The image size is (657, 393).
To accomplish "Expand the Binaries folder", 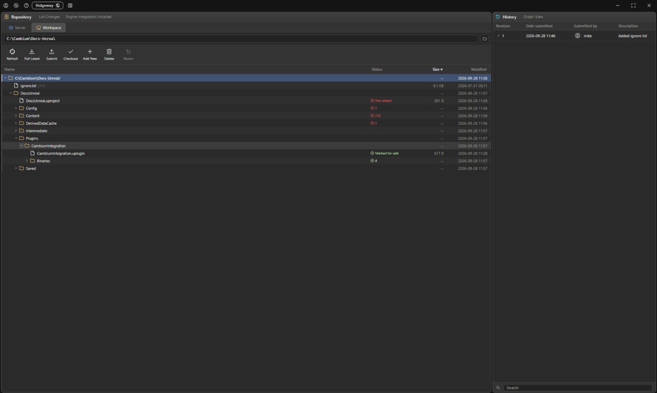I will 27,161.
